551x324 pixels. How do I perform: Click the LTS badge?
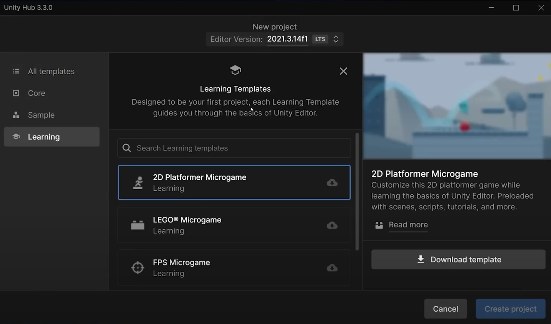pos(320,39)
